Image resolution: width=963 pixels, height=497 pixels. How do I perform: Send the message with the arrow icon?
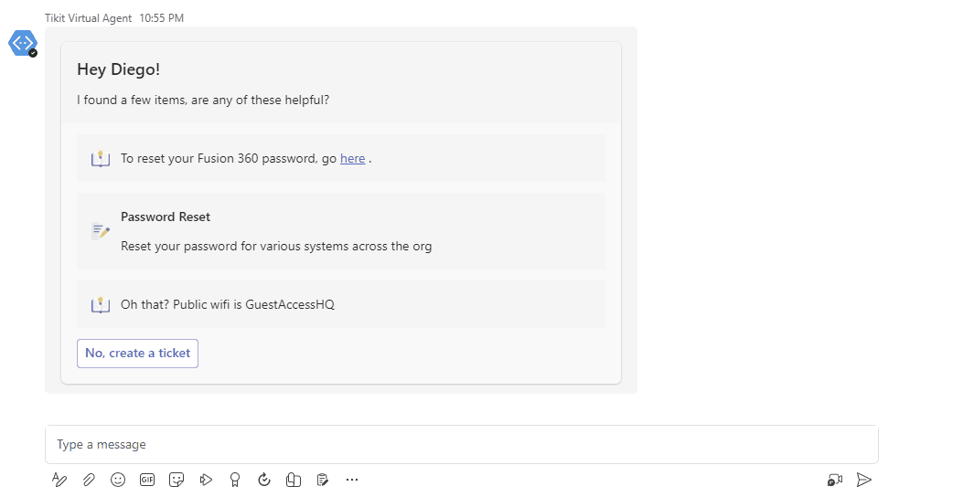point(864,480)
